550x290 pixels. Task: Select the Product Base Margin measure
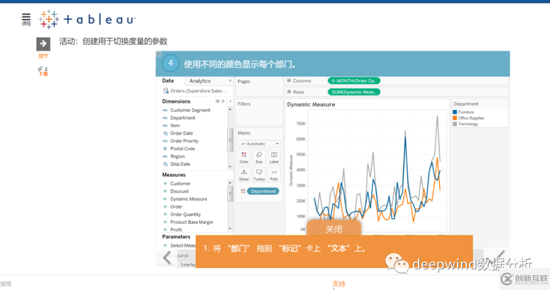[191, 222]
